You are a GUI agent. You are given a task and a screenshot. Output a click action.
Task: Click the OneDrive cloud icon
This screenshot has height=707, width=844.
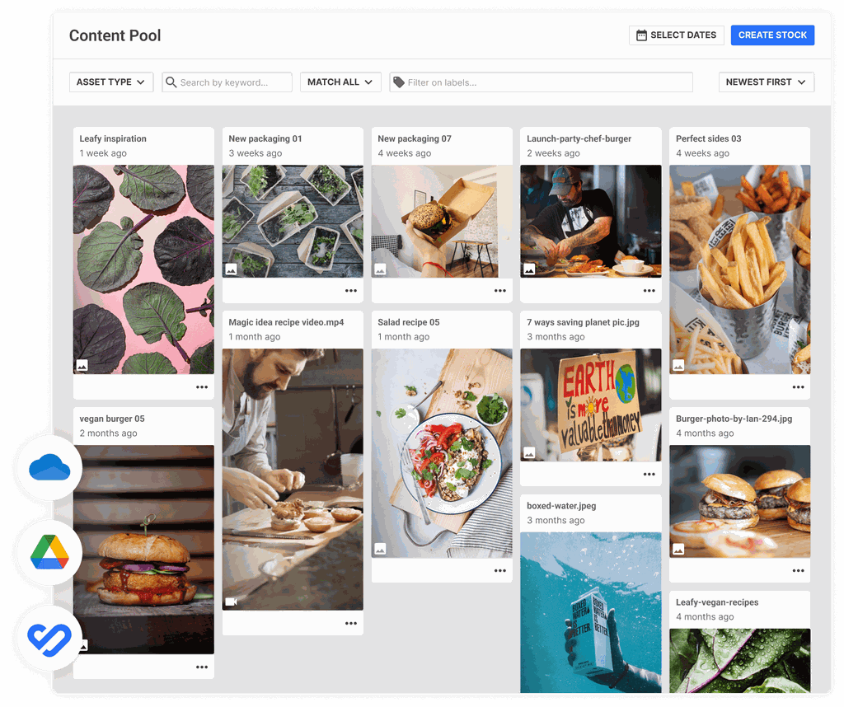[49, 469]
